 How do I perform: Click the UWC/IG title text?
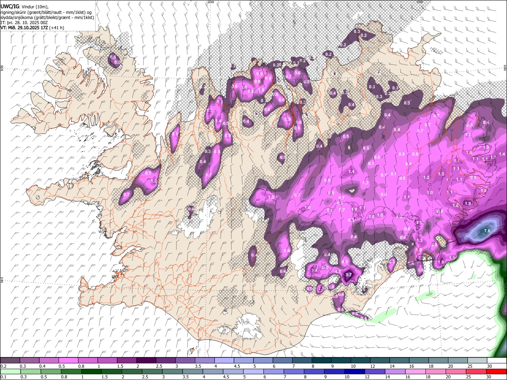pyautogui.click(x=10, y=7)
